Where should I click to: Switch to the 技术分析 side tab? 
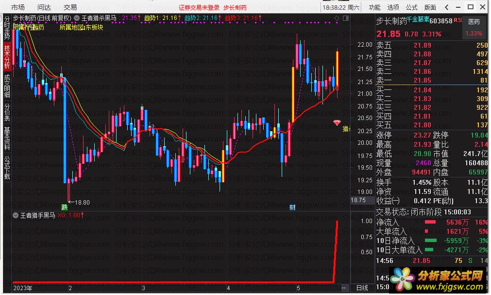(7, 57)
